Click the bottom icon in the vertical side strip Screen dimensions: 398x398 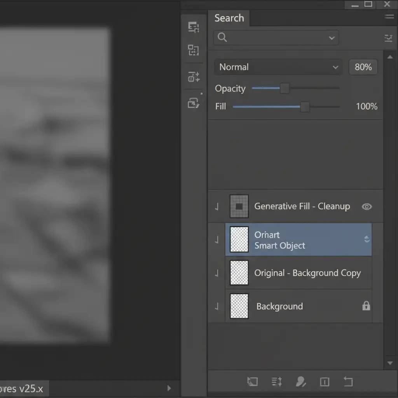coord(194,103)
